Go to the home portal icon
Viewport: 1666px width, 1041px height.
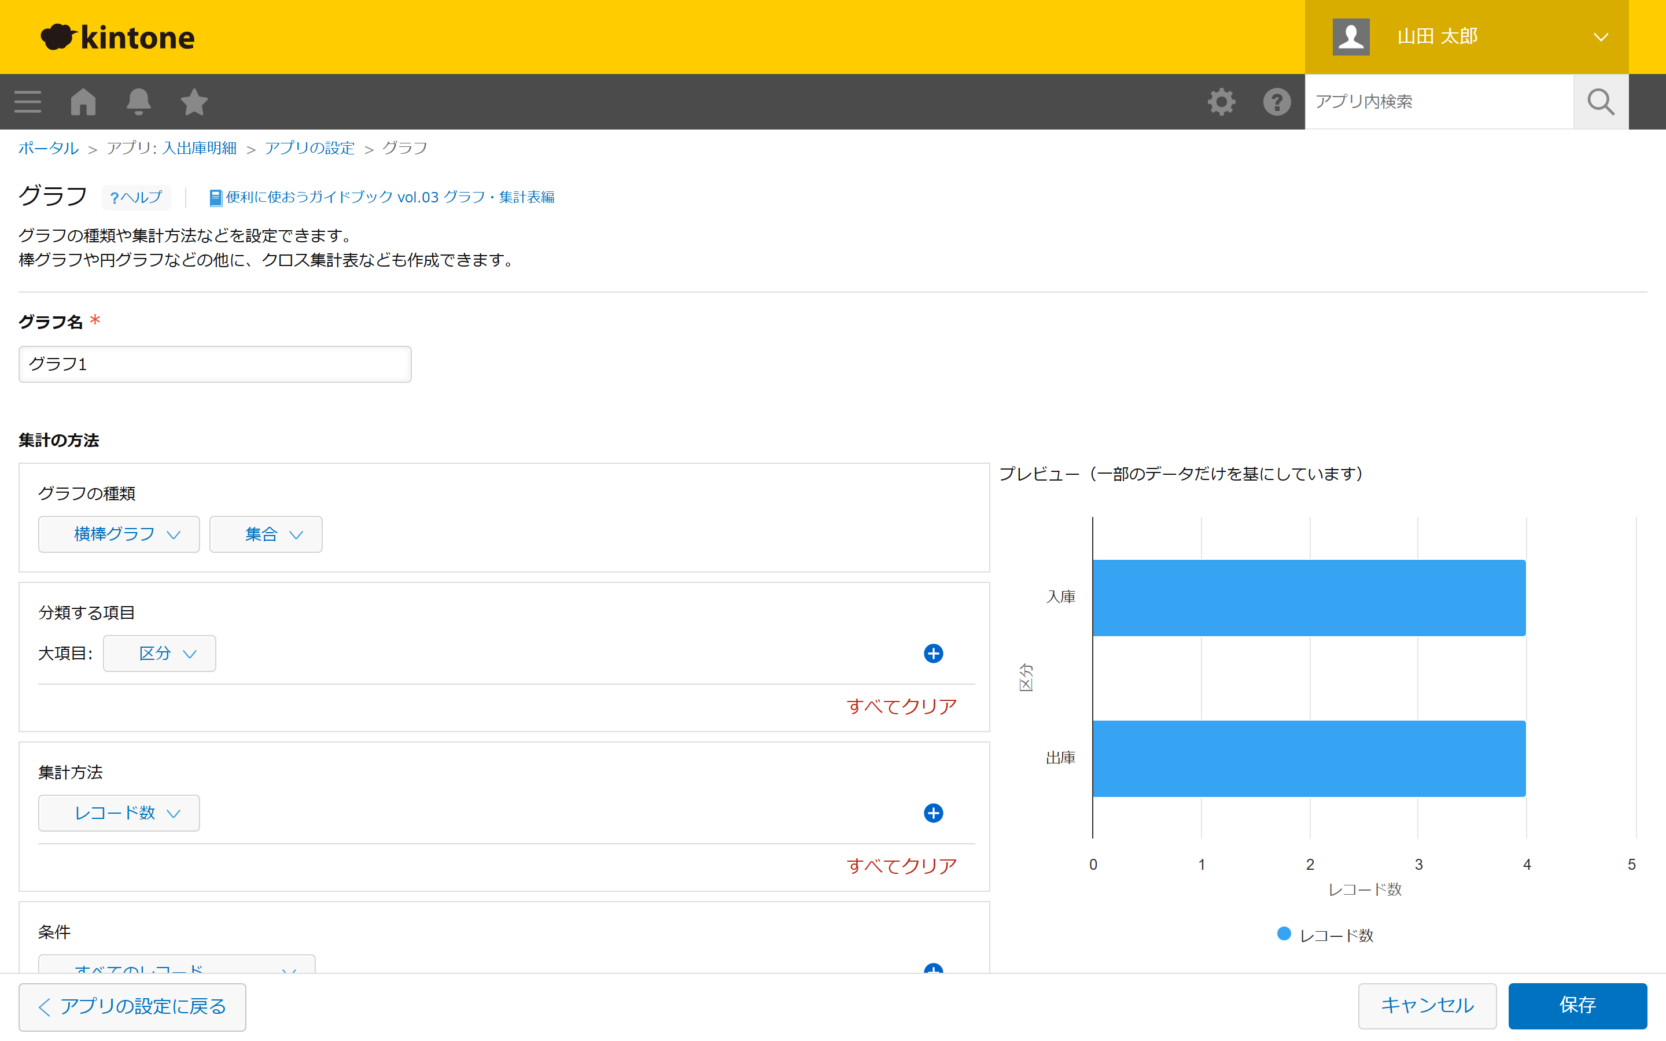(x=83, y=102)
